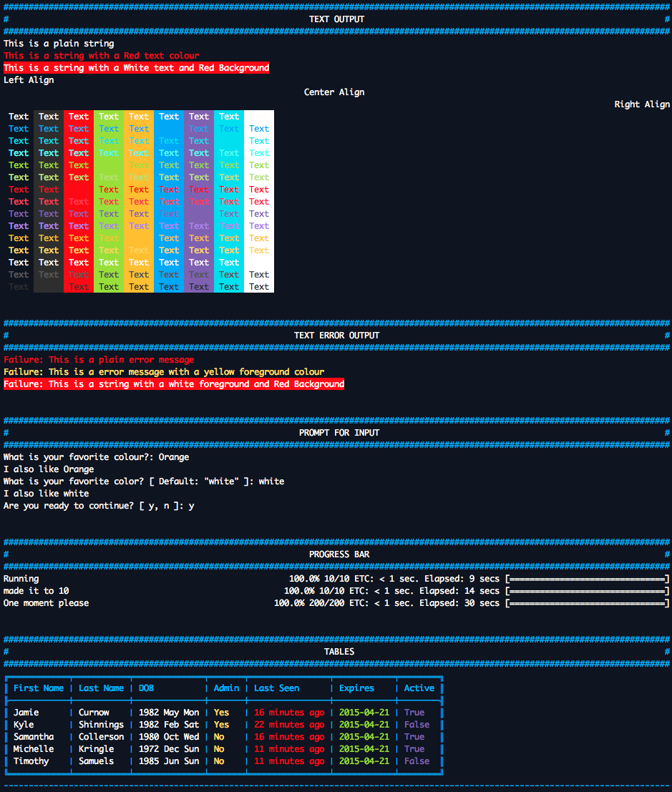Click the First Name column header

pyautogui.click(x=39, y=688)
